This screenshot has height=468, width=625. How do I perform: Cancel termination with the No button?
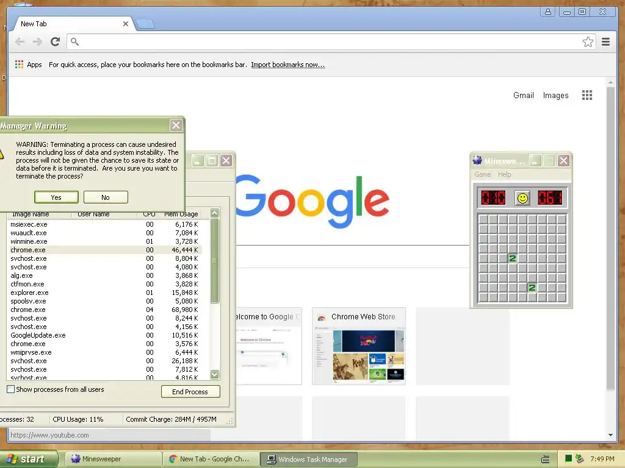point(106,197)
